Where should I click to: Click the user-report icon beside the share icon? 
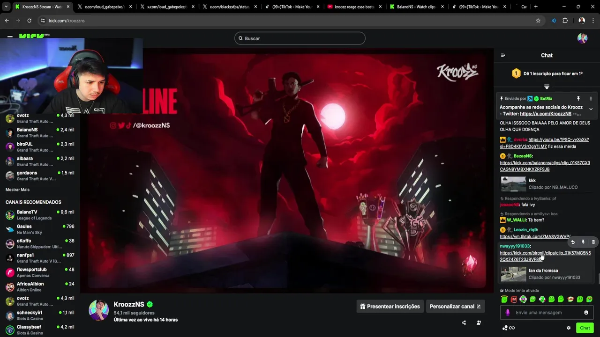click(x=479, y=322)
